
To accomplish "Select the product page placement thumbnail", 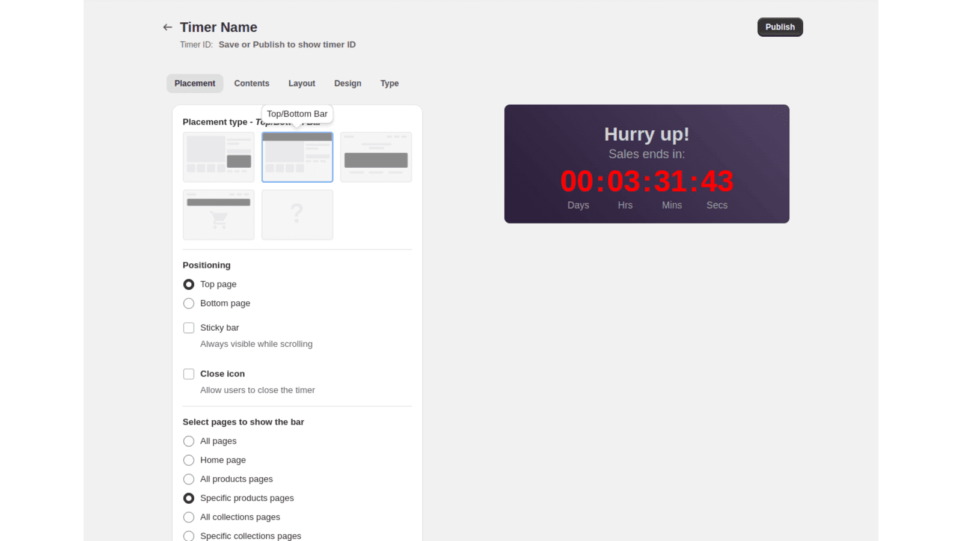I will tap(218, 157).
